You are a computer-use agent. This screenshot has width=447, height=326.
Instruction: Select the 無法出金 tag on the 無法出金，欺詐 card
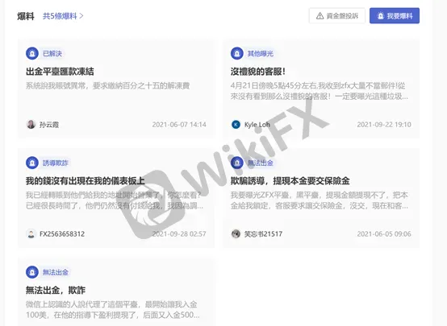[x=56, y=272]
